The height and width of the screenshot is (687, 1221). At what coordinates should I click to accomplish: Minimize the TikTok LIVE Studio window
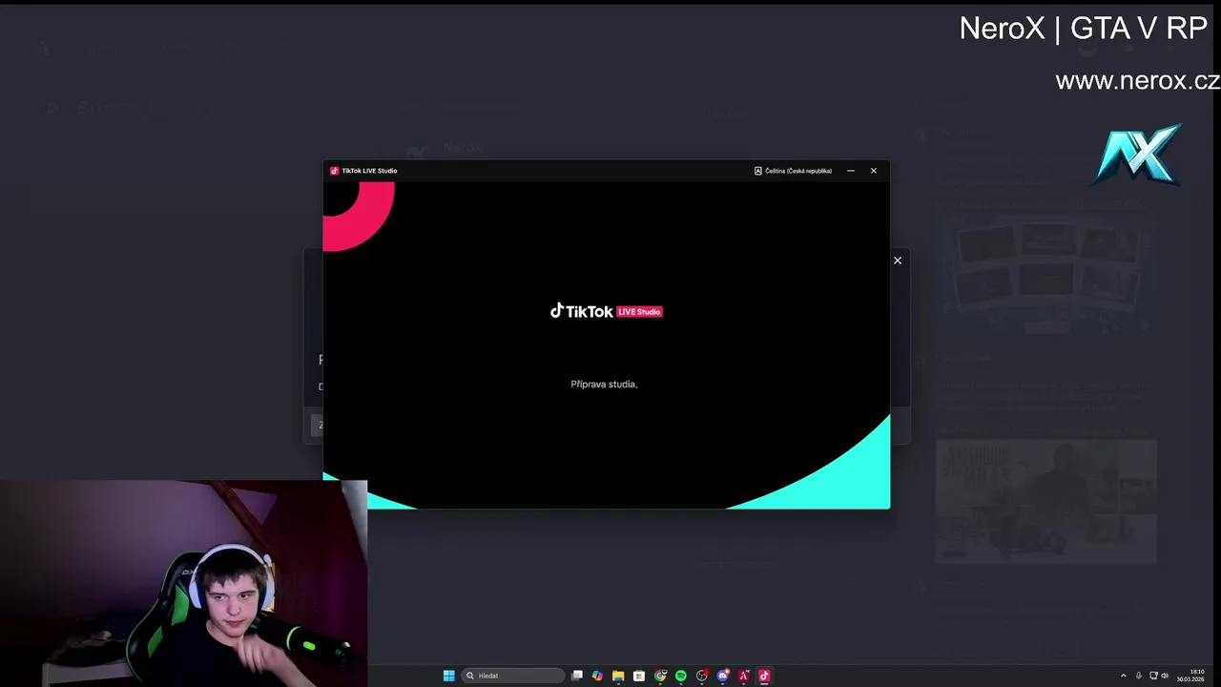click(x=851, y=171)
